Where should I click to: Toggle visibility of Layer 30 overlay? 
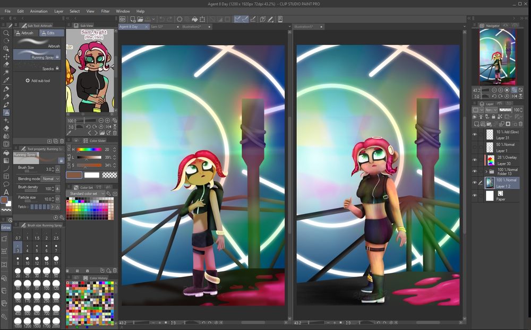click(475, 160)
